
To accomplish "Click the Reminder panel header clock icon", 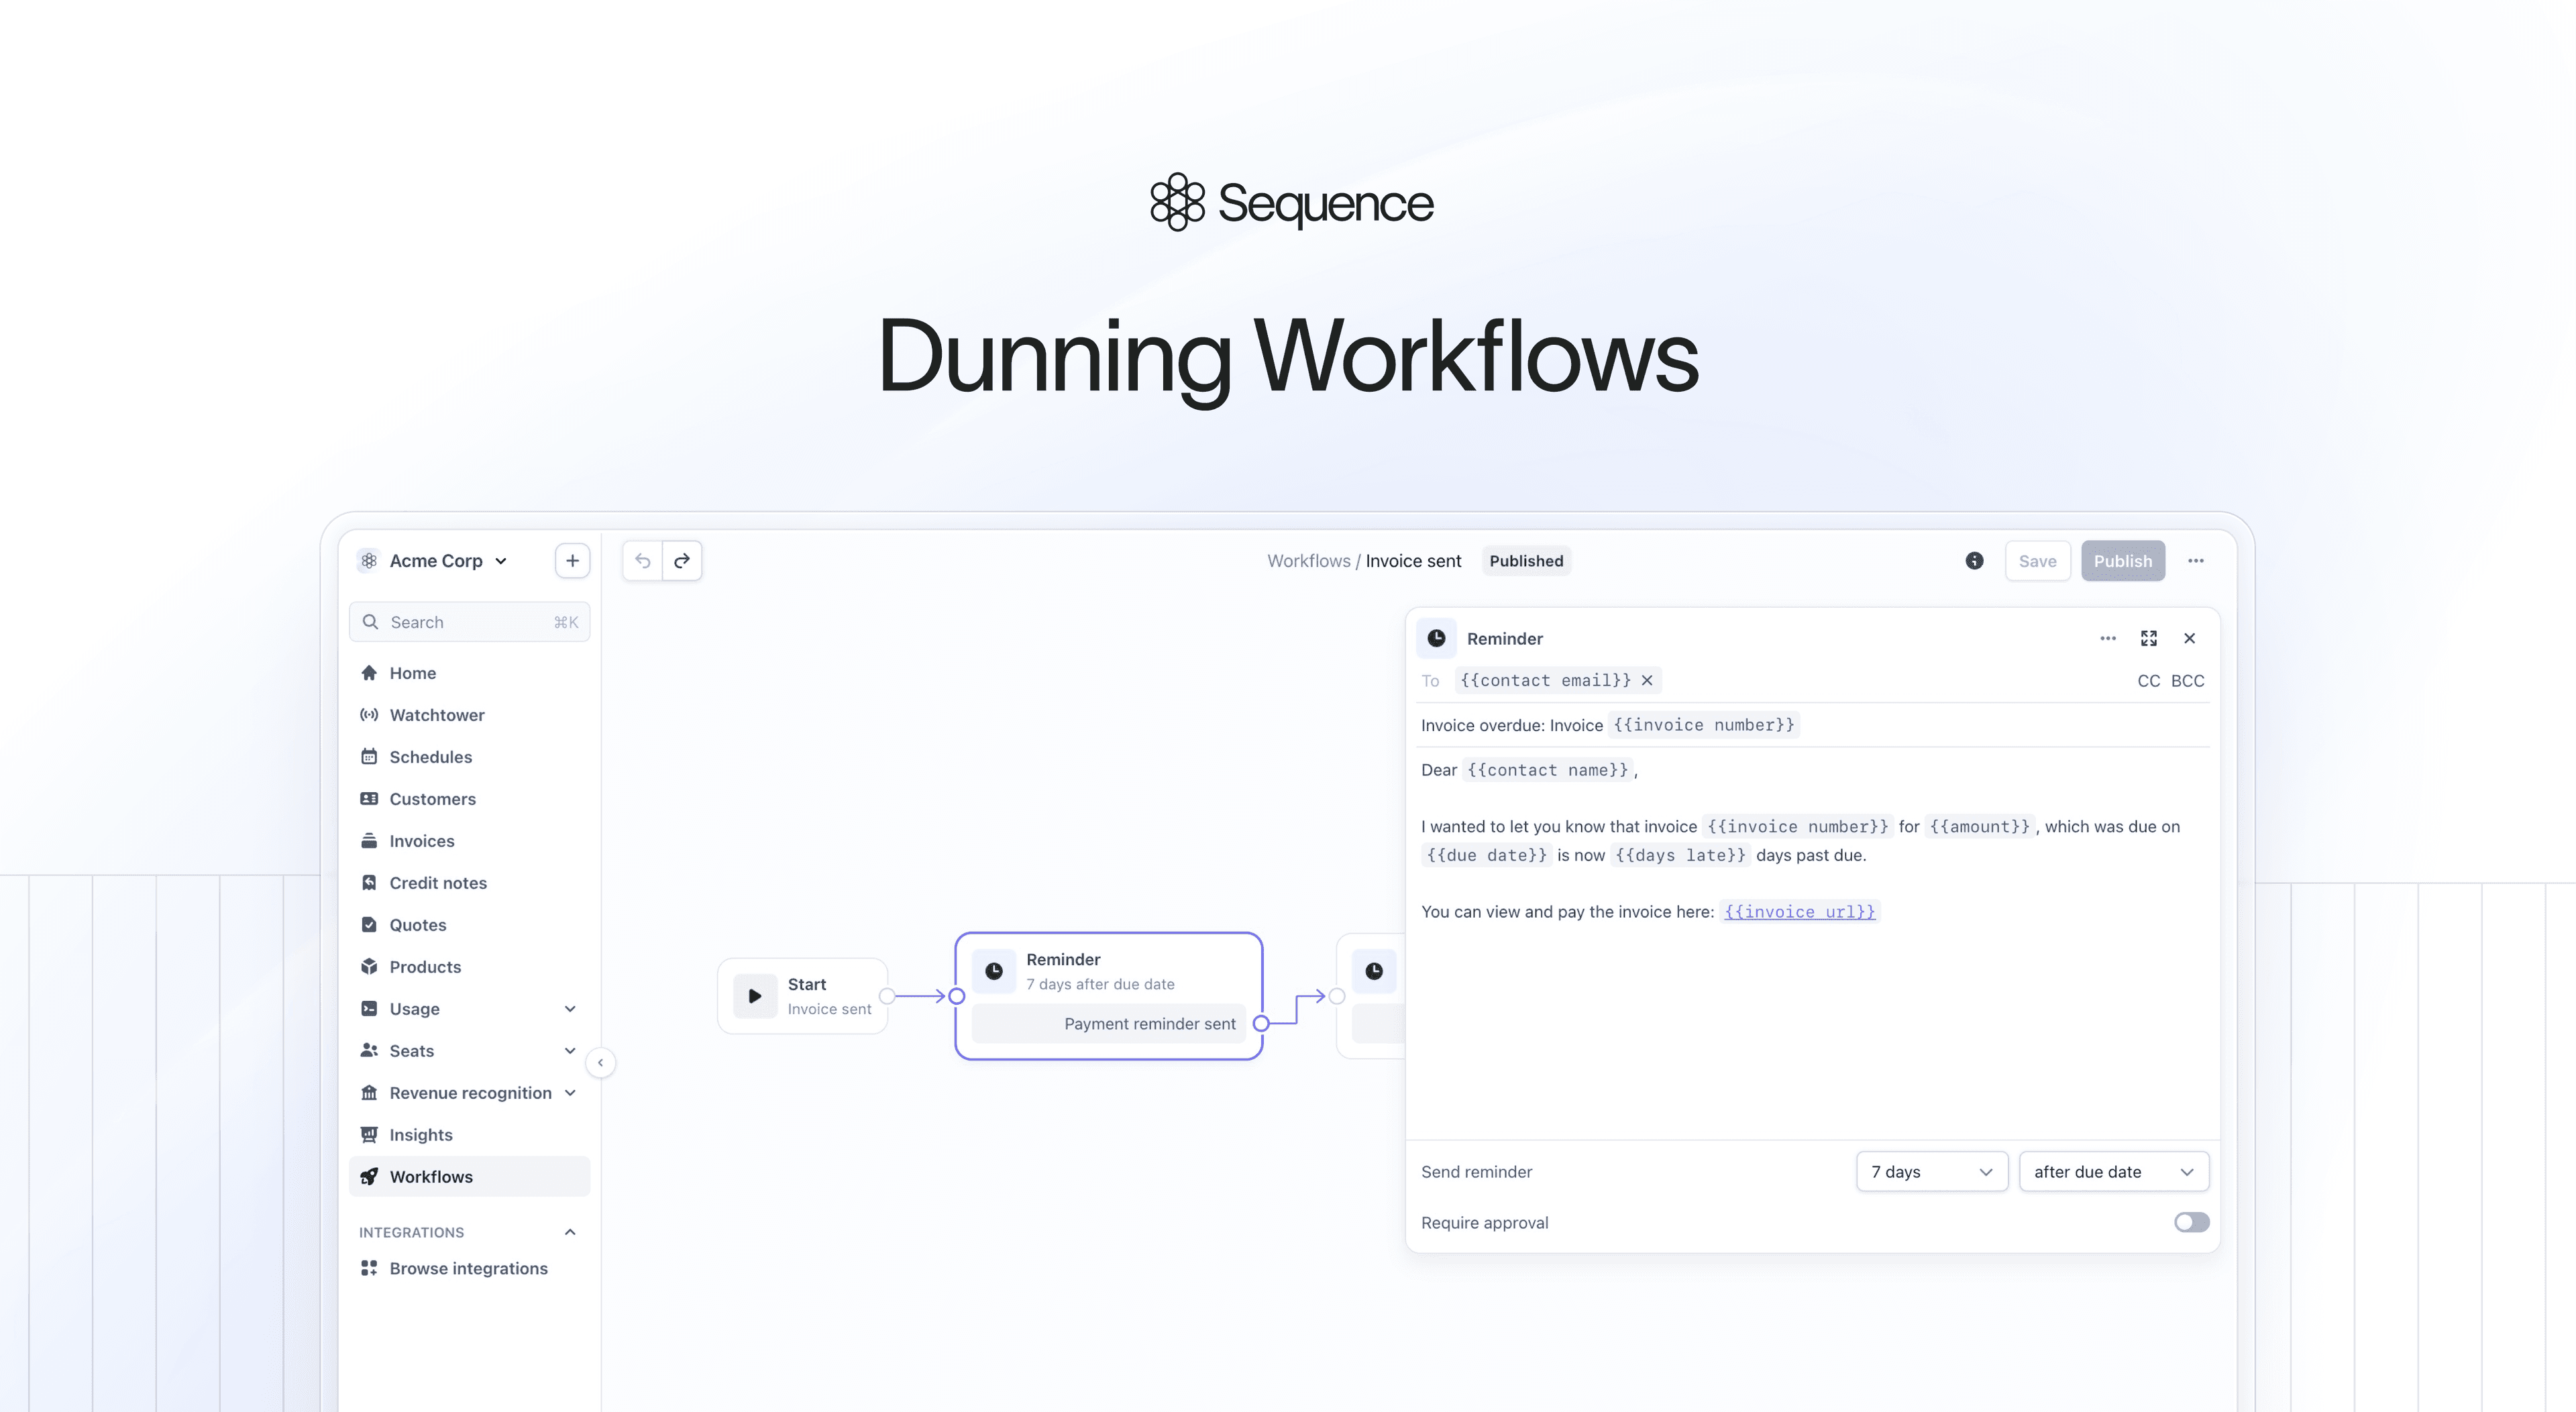I will (1436, 638).
